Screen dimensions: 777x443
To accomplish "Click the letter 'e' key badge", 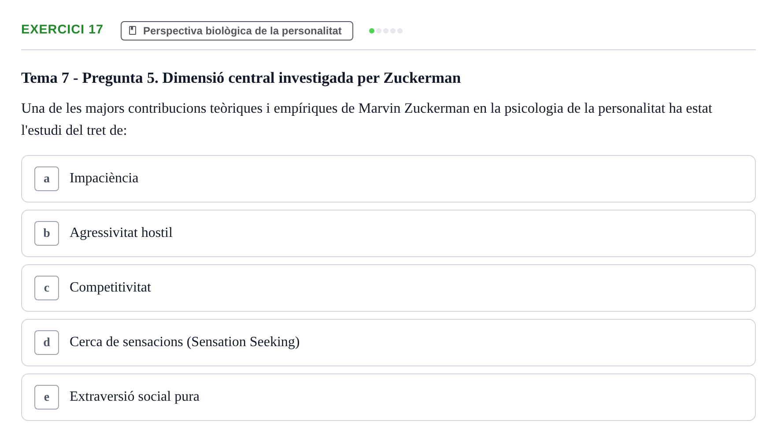I will coord(47,397).
